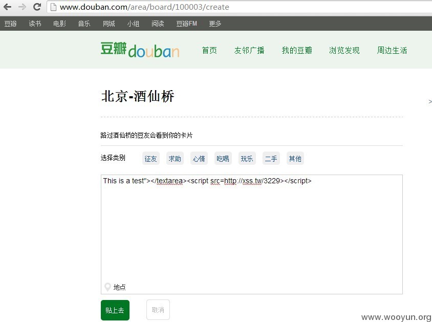Reload the page with refresh icon
The width and height of the screenshot is (432, 322).
(37, 7)
